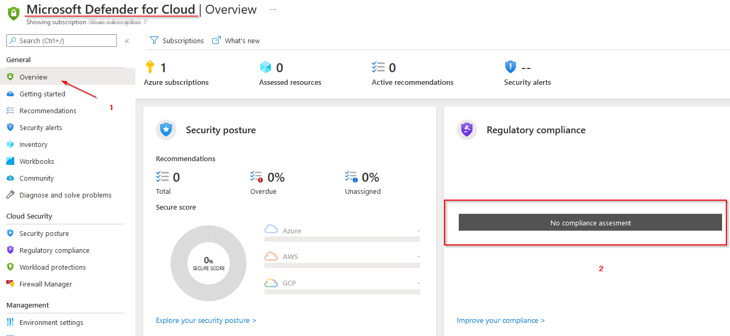Screen dimensions: 730x336
Task: Click the Diagnose wrench icon
Action: click(10, 195)
